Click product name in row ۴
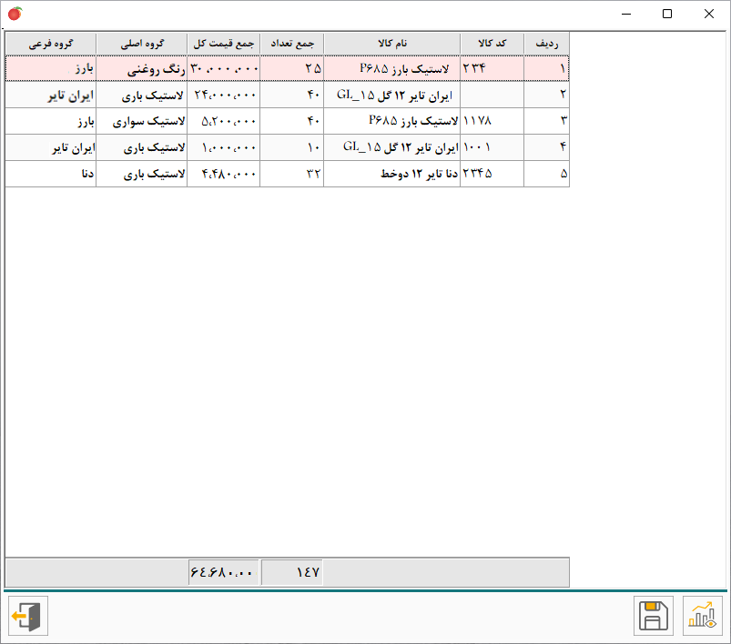This screenshot has width=731, height=644. point(392,147)
